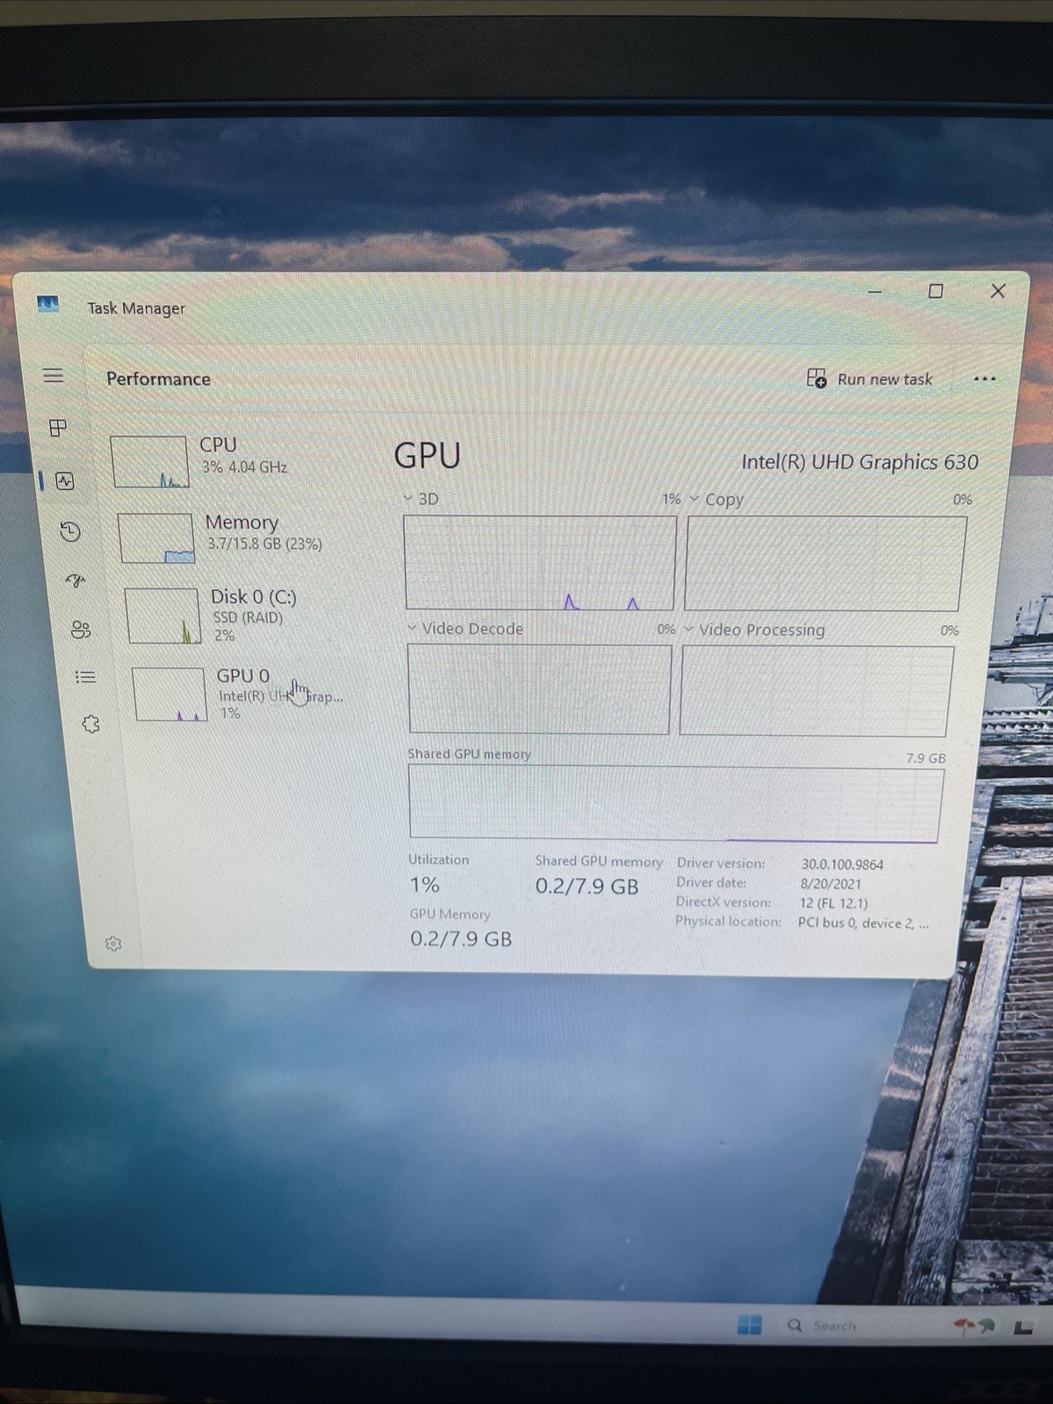Screen dimensions: 1053x1404
Task: Click Run new task button
Action: [869, 378]
